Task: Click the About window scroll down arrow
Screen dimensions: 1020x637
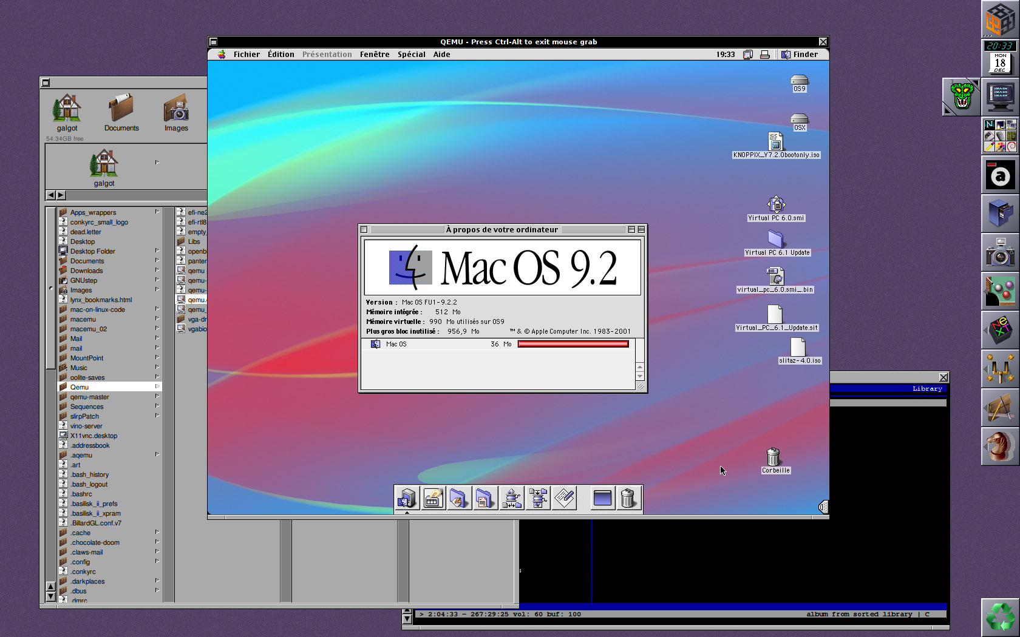Action: coord(640,376)
